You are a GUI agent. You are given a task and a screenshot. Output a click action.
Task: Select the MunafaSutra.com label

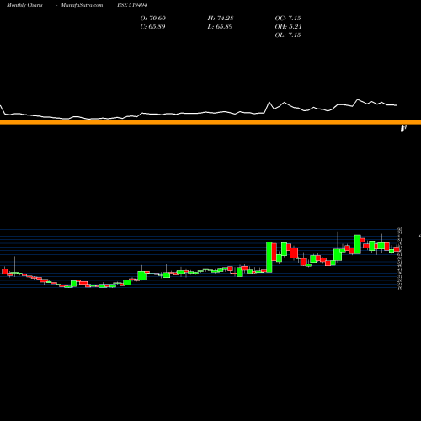click(82, 5)
